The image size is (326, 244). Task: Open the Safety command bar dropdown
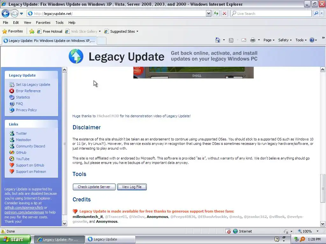[x=285, y=40]
